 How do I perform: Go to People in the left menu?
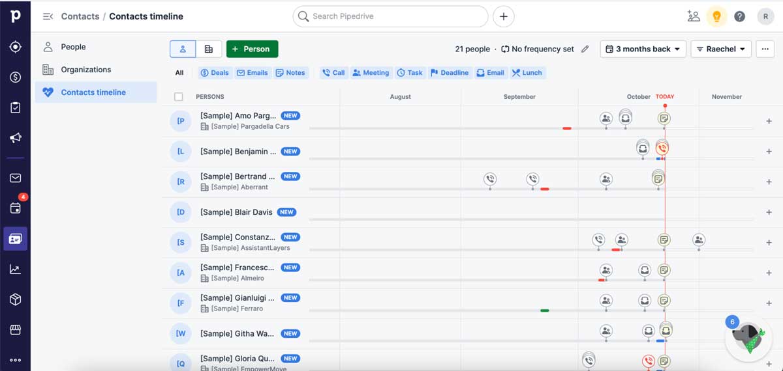point(96,47)
